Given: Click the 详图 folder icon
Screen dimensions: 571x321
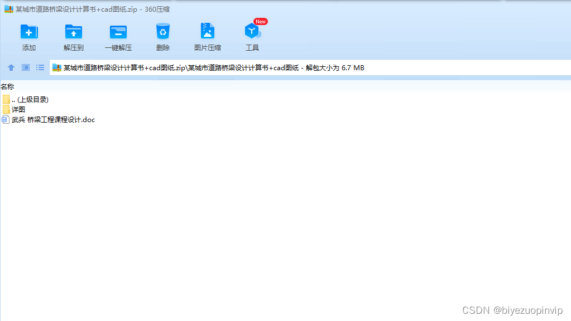Looking at the screenshot, I should pos(6,109).
